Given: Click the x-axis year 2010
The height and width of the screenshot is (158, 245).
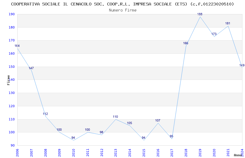Looking at the screenshot, I should pos(73,153).
